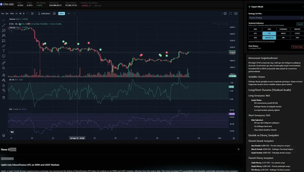Toggle the EMA indicator
This screenshot has height=172, width=304.
269,29
